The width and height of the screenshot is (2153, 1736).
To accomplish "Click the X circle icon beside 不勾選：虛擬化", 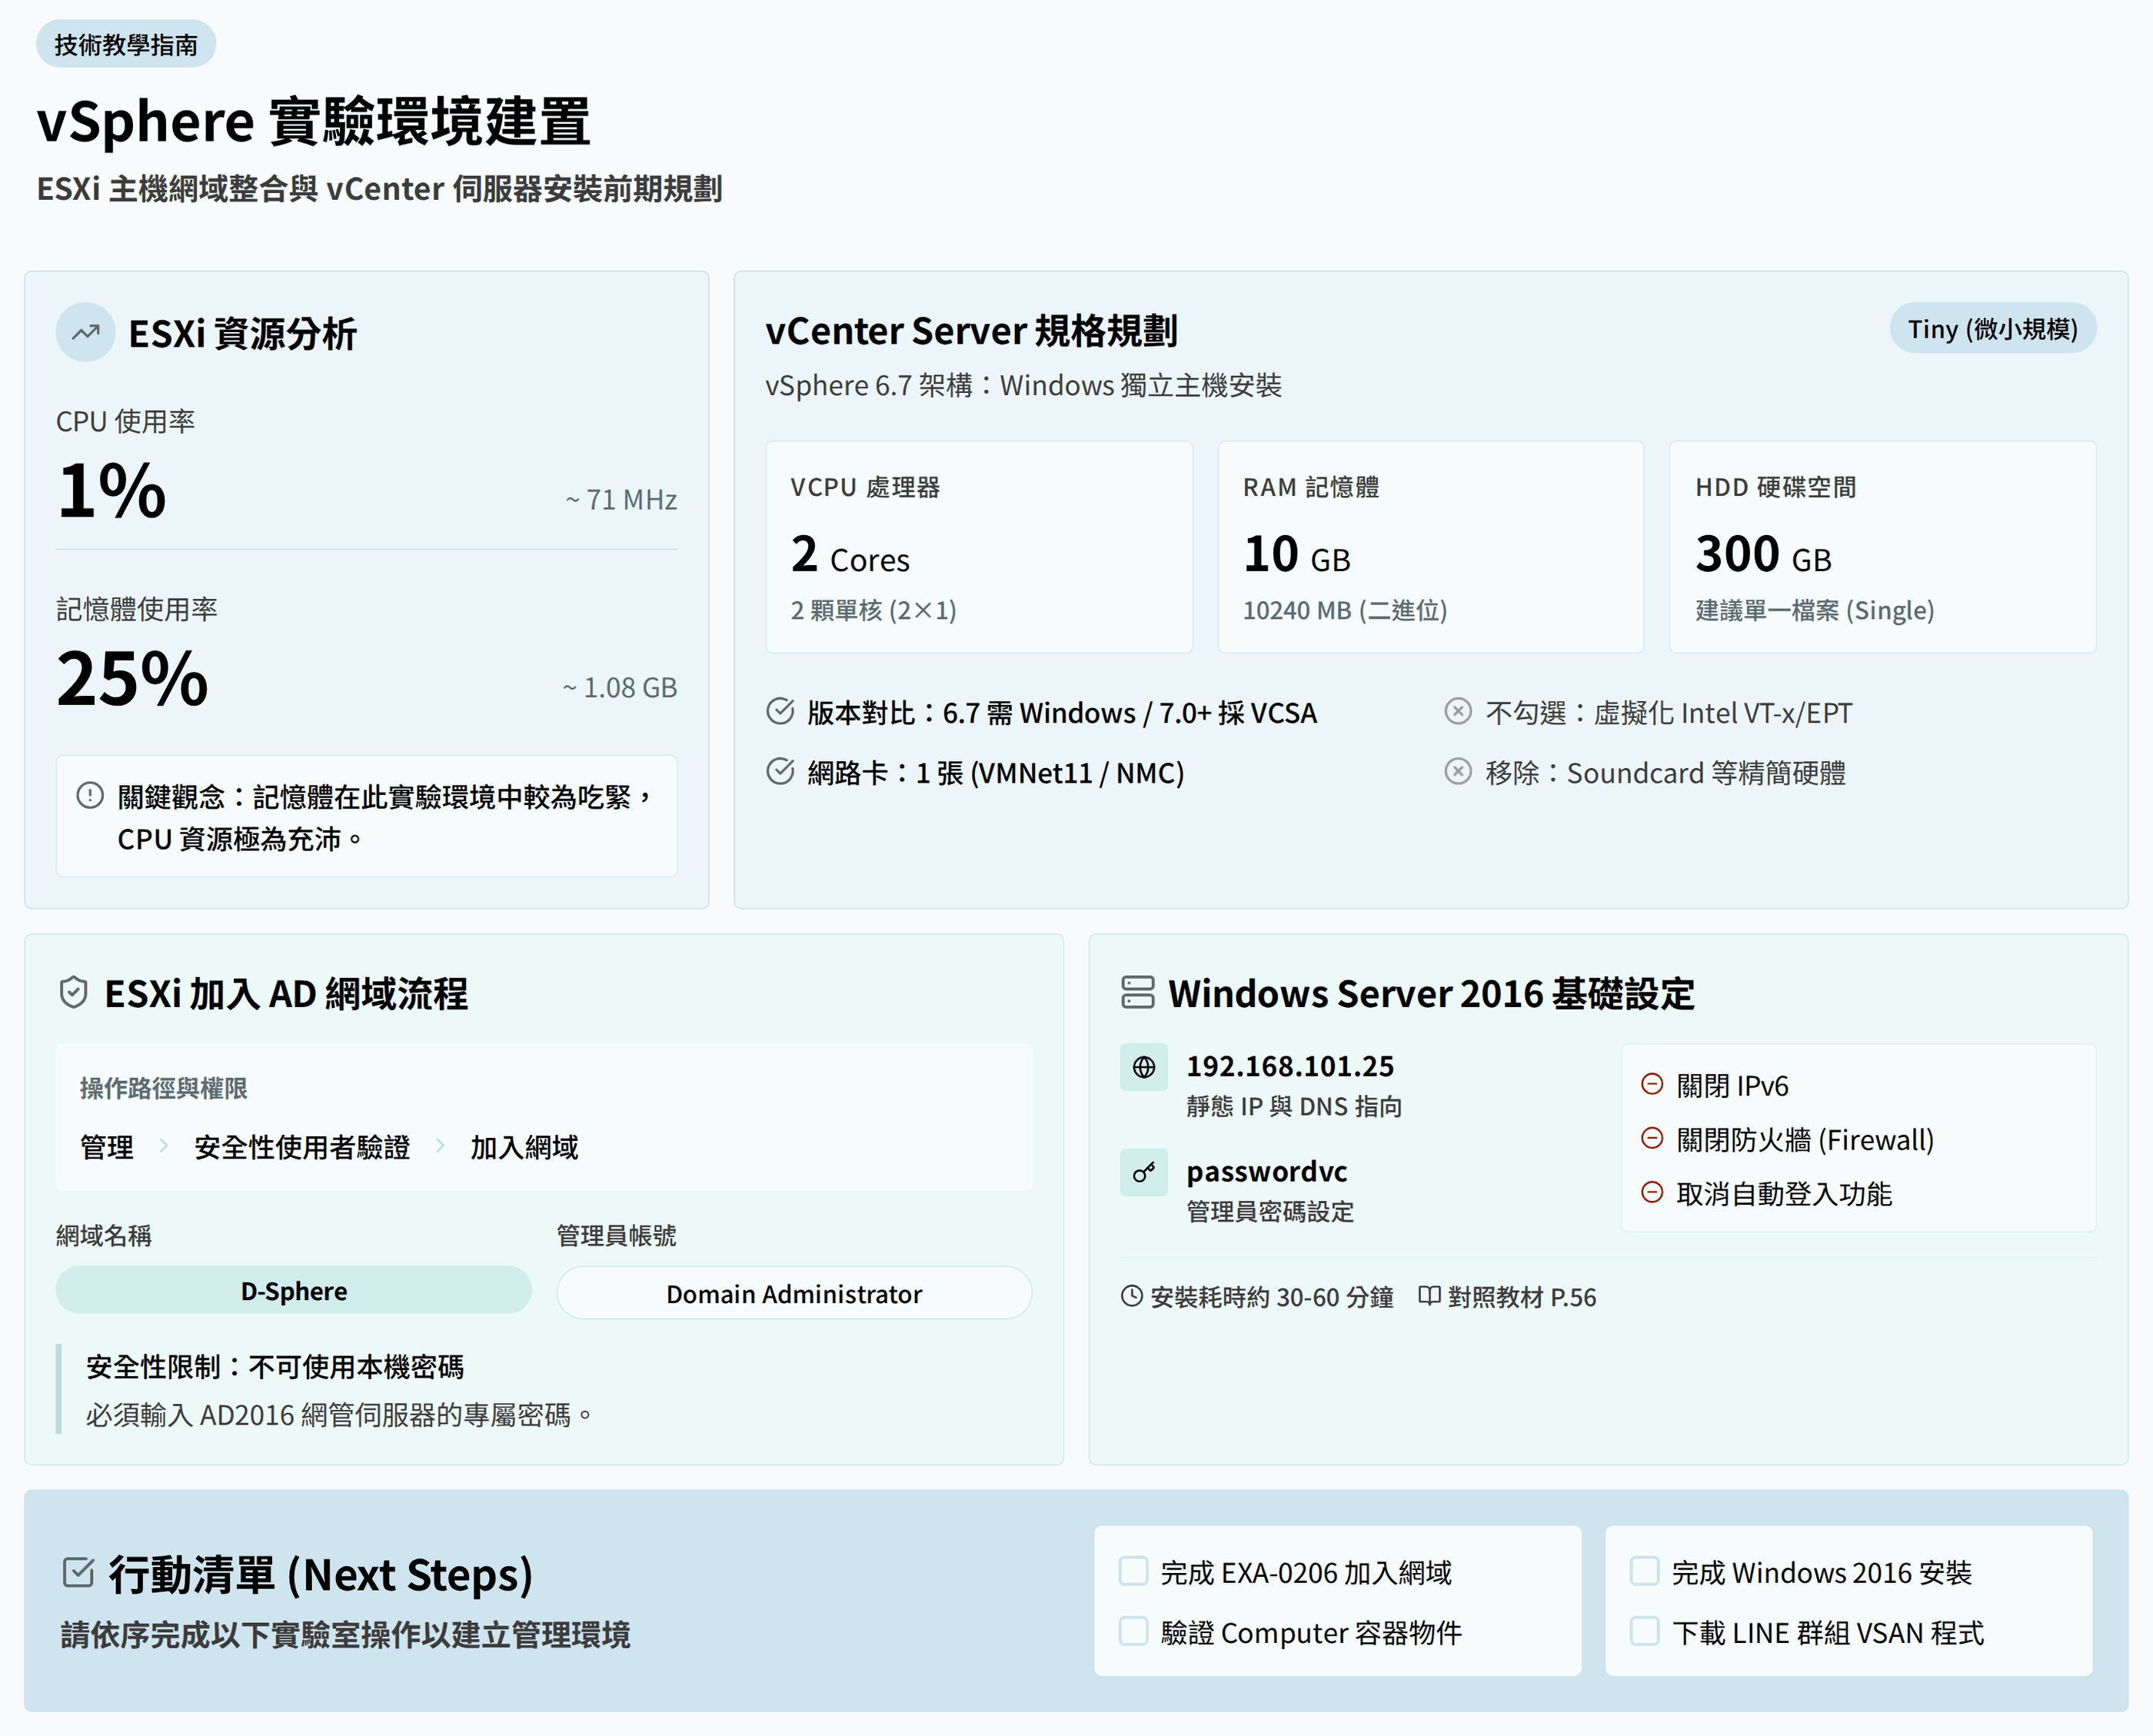I will (x=1458, y=712).
